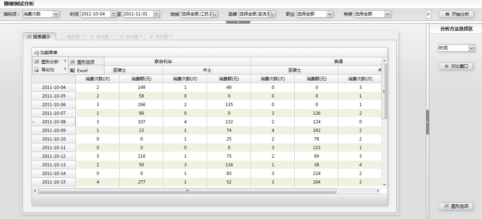Screen dimensions: 482x219
Task: Close the 趋势图 tab
Action: (82, 36)
